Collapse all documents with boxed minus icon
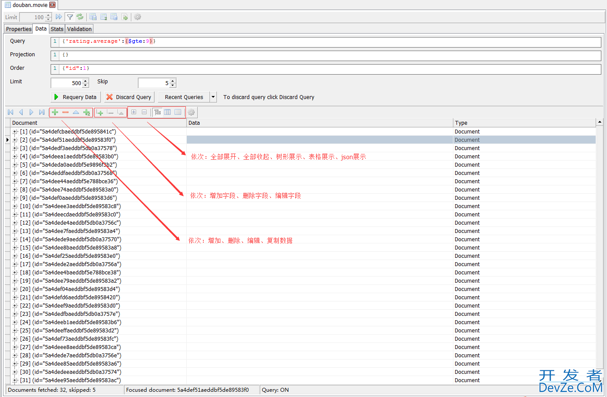 144,112
